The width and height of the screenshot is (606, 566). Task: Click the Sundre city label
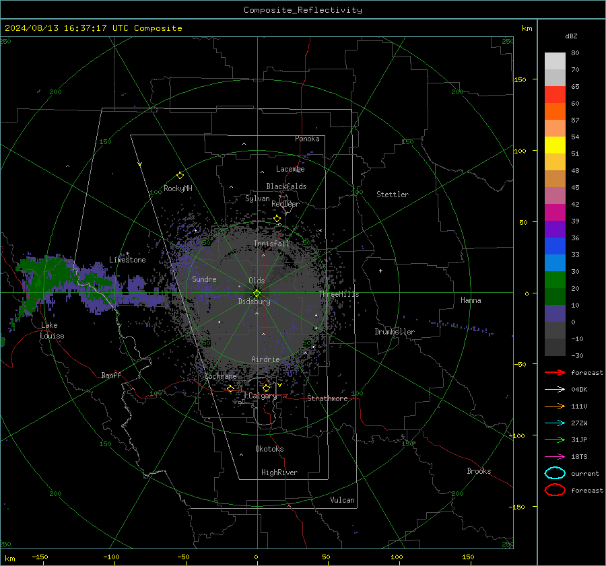(x=204, y=279)
